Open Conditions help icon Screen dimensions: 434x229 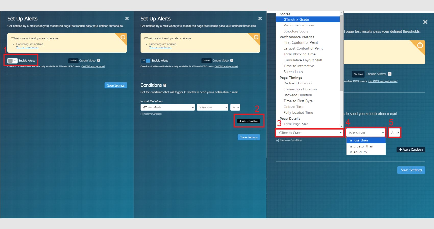[x=165, y=85]
